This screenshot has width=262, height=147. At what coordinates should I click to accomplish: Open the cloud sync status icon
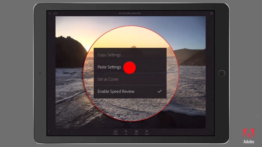click(55, 13)
